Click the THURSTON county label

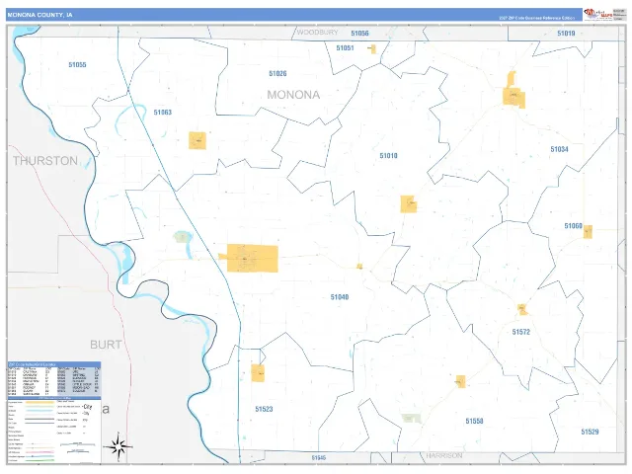[45, 161]
